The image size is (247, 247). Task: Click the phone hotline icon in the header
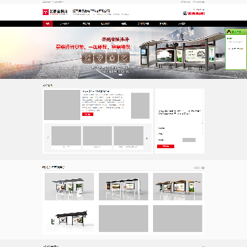185,13
